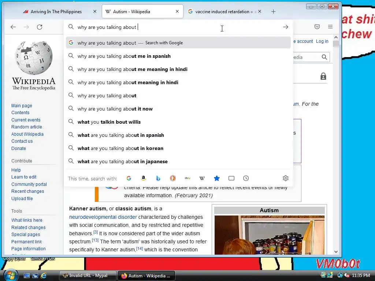Click page scrollbar up arrow
The height and width of the screenshot is (281, 375).
pos(336,38)
